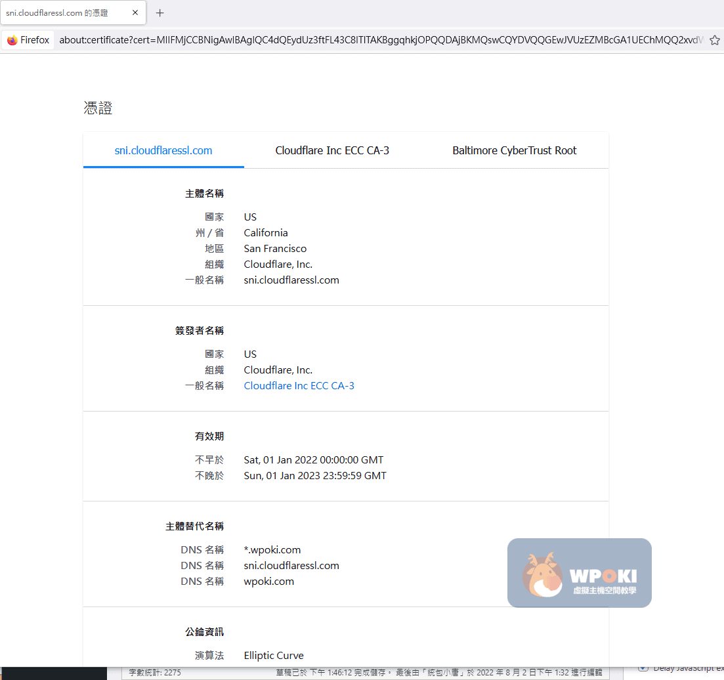Toggle the Delay JavaScript checkbox
Screen dimensions: 724x680
pos(643,668)
